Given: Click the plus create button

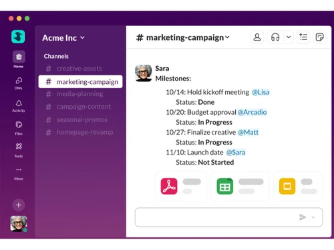Looking at the screenshot, I should tap(19, 205).
